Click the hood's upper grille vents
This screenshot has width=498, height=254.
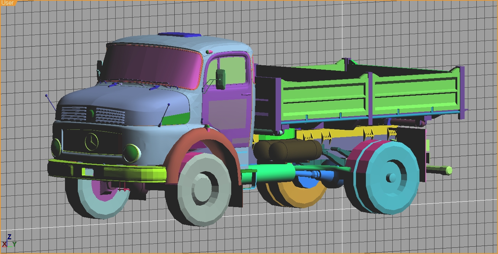(94, 115)
